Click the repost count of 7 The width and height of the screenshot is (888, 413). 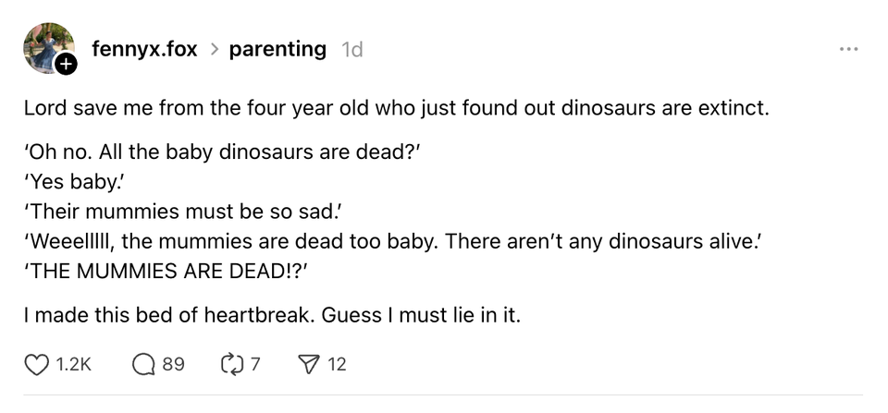(x=255, y=365)
